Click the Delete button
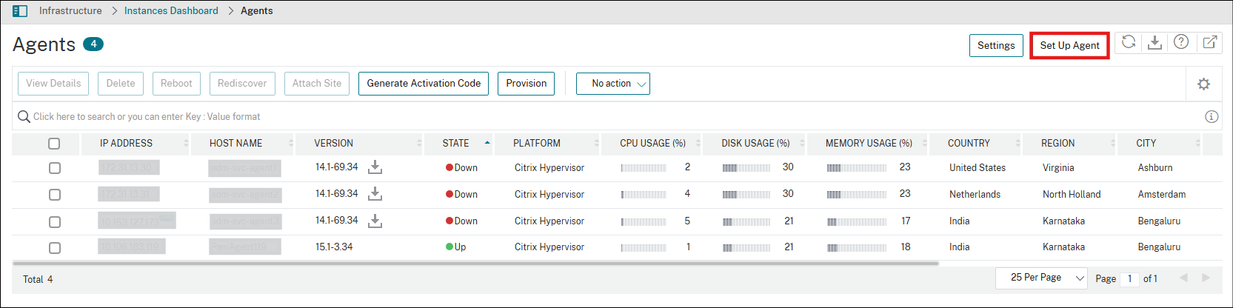This screenshot has height=308, width=1233. tap(121, 84)
